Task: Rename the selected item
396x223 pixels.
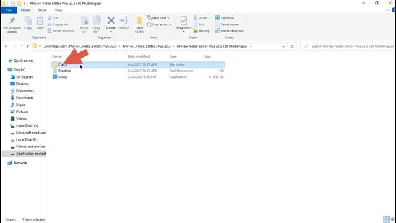Action: (x=124, y=24)
